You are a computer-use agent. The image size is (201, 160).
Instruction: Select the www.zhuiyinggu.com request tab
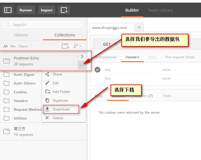coord(112,28)
